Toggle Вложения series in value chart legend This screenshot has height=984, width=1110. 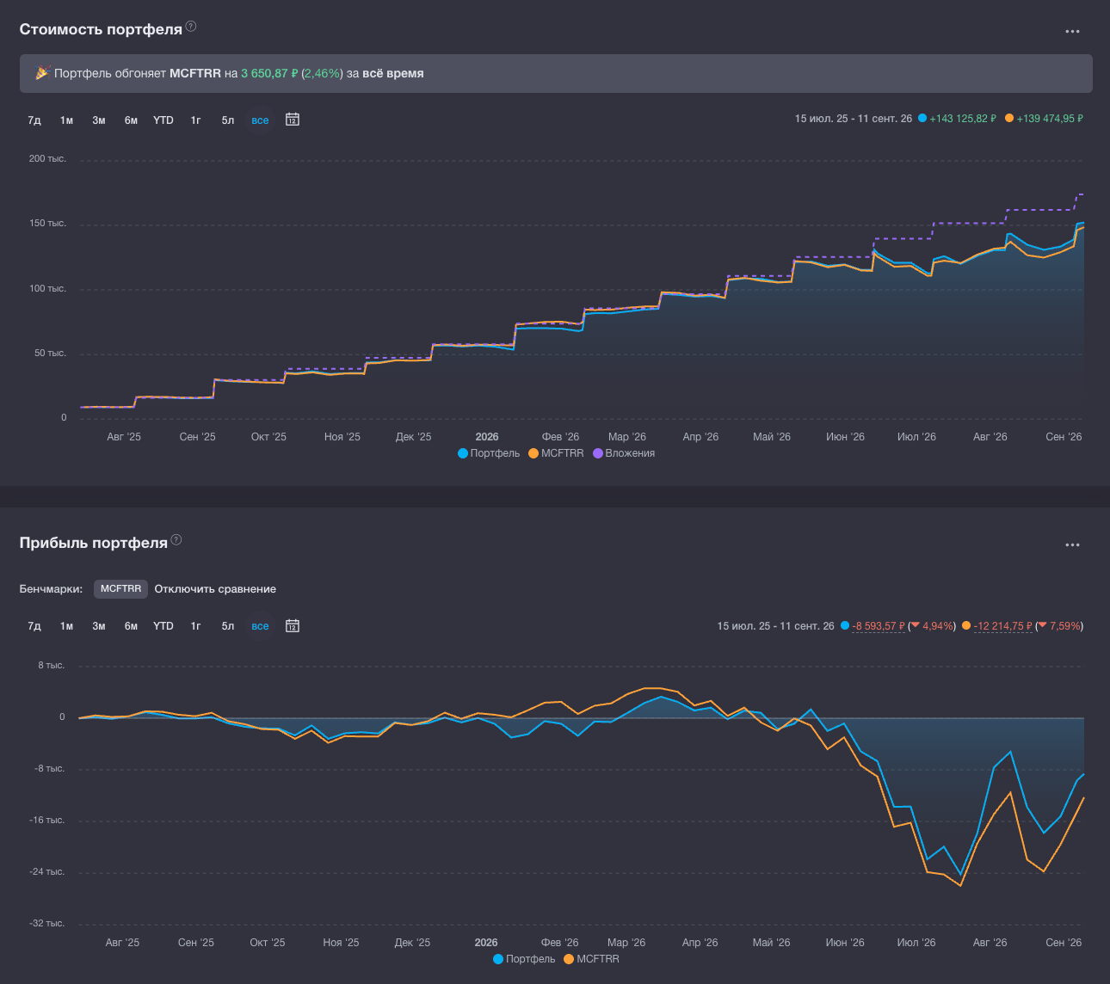click(x=624, y=453)
